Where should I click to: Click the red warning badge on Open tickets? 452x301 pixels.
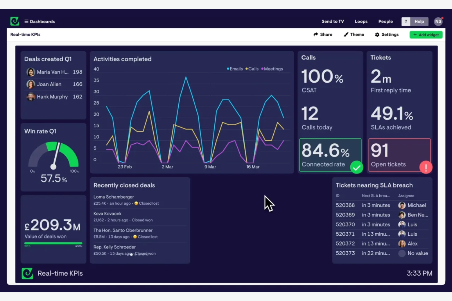(426, 167)
